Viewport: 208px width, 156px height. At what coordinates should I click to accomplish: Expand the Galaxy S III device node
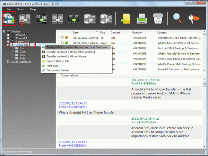point(8,42)
